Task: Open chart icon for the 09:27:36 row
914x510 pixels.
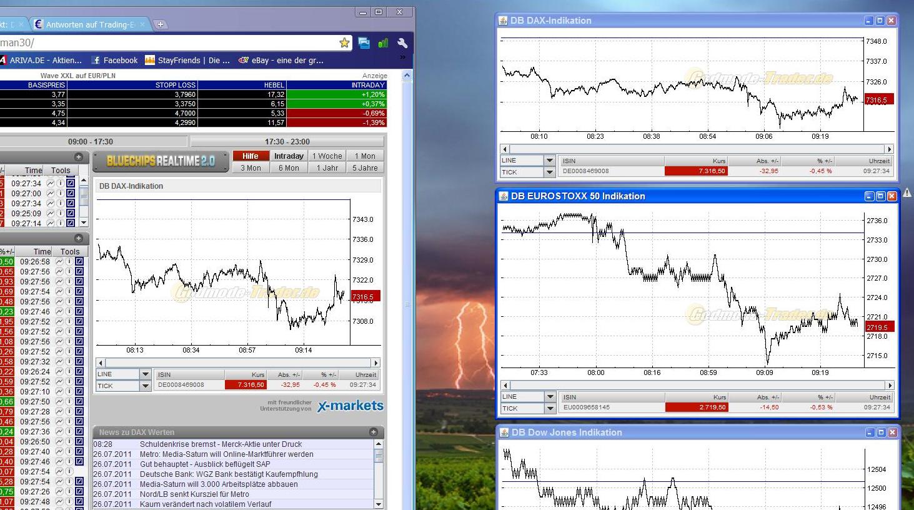Action: coord(59,432)
